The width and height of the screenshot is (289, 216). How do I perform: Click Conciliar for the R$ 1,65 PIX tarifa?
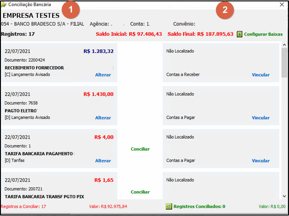pos(140,192)
